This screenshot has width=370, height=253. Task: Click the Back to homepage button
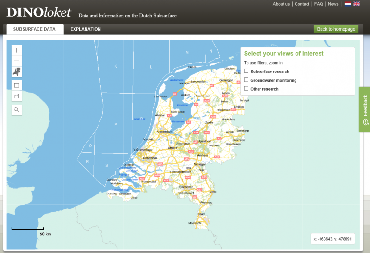[x=336, y=29]
